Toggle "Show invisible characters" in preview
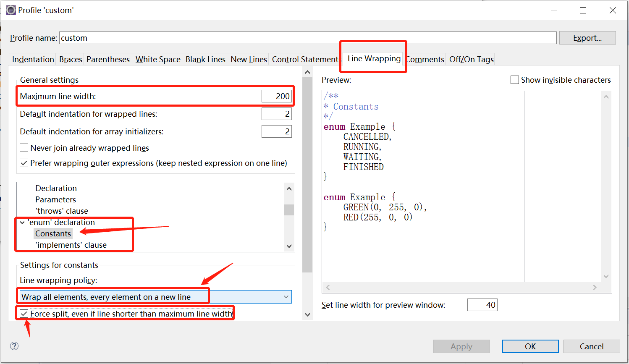Viewport: 629px width, 364px height. click(x=514, y=79)
